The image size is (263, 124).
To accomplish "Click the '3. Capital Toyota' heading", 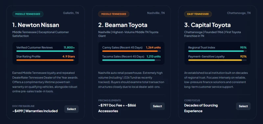I will pyautogui.click(x=207, y=25).
